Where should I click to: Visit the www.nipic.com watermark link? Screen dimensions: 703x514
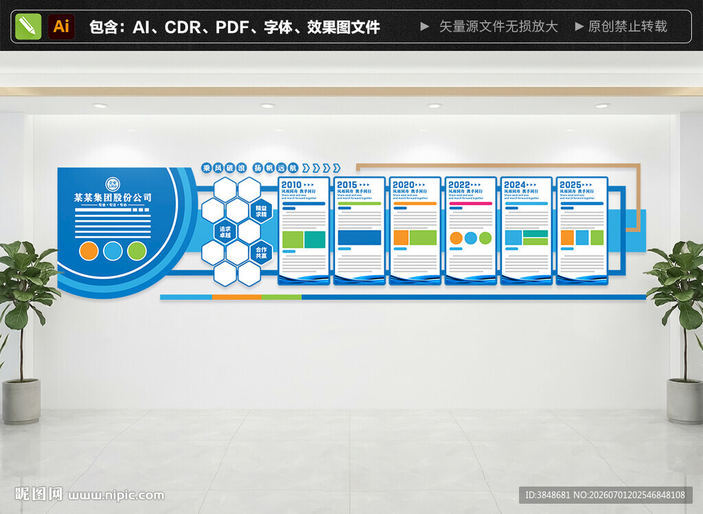tap(116, 495)
